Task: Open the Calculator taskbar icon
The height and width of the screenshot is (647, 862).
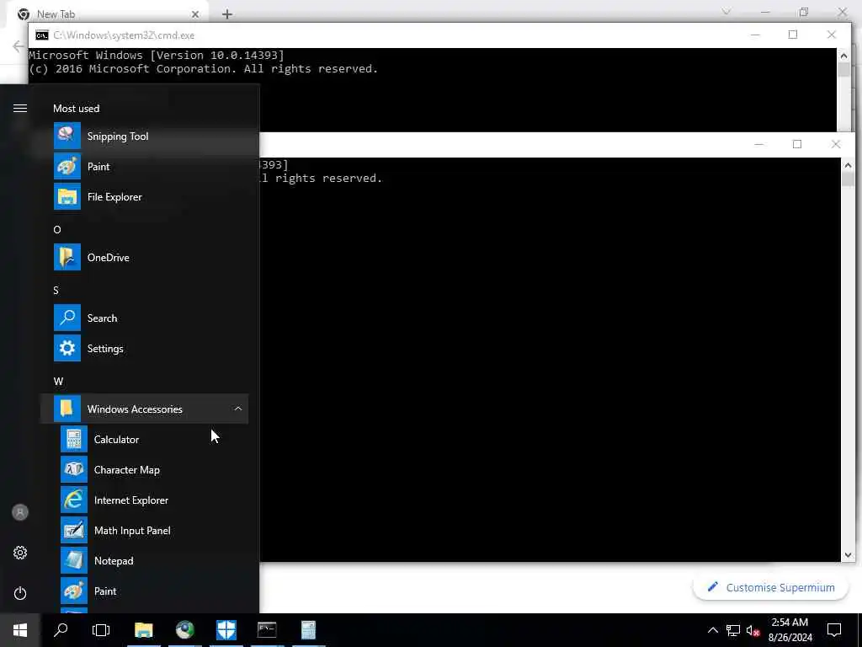Action: (308, 630)
